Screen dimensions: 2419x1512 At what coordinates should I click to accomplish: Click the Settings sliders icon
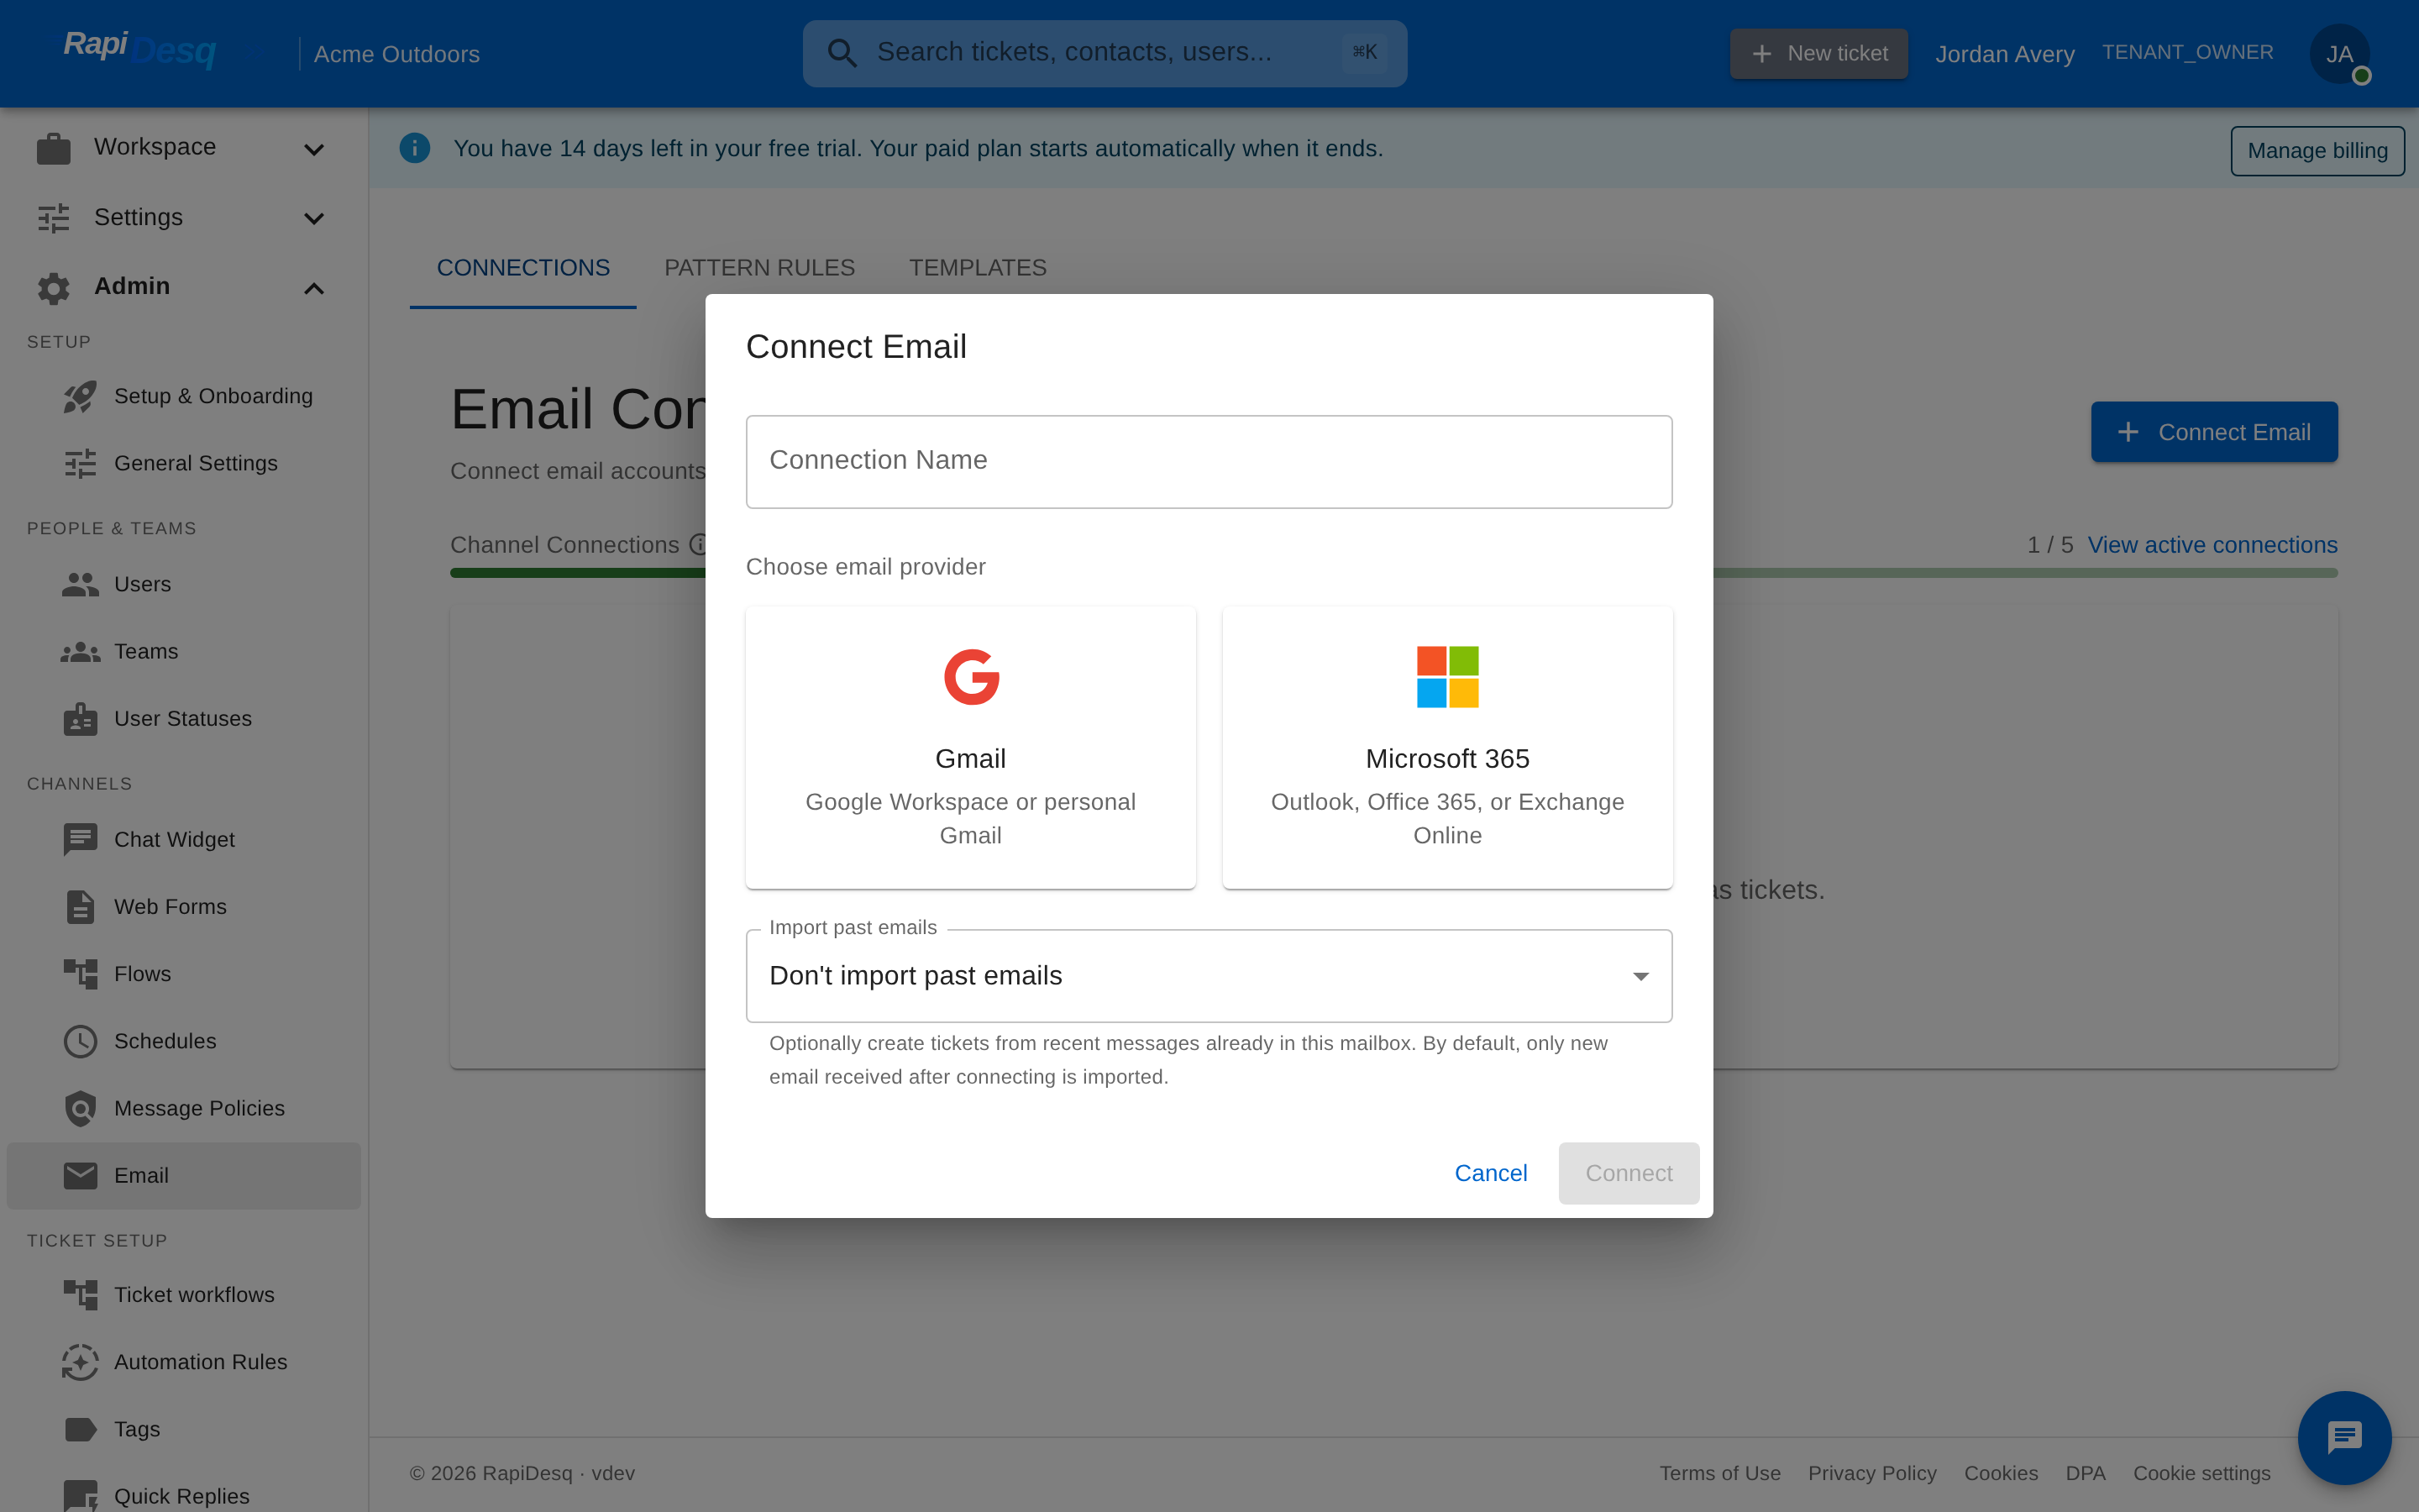click(54, 217)
